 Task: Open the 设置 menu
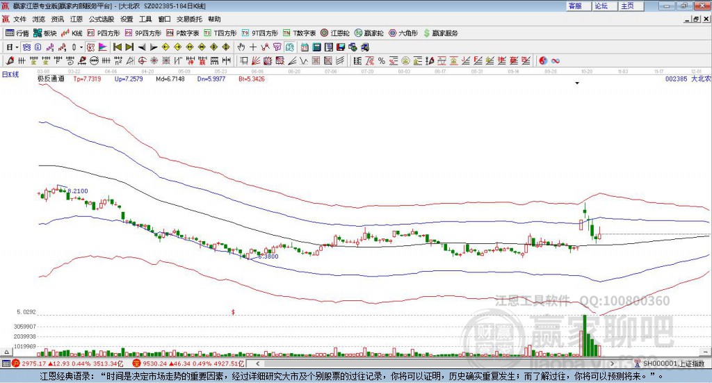pos(127,19)
